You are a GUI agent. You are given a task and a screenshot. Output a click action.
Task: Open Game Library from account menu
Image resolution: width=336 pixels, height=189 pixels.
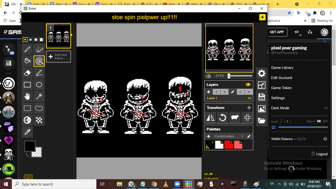click(282, 68)
